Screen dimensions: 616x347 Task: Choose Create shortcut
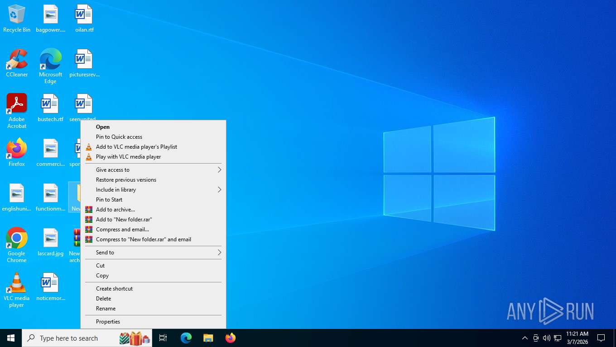coord(153,289)
